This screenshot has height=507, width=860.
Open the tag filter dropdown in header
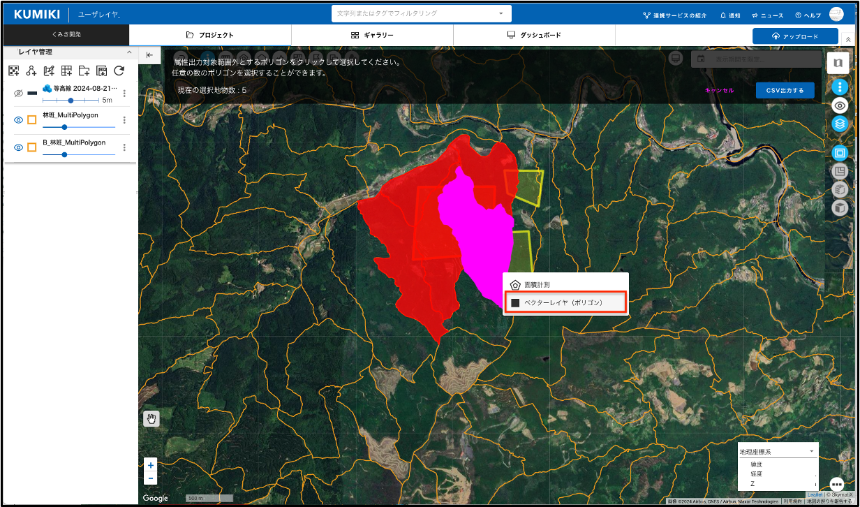click(501, 13)
